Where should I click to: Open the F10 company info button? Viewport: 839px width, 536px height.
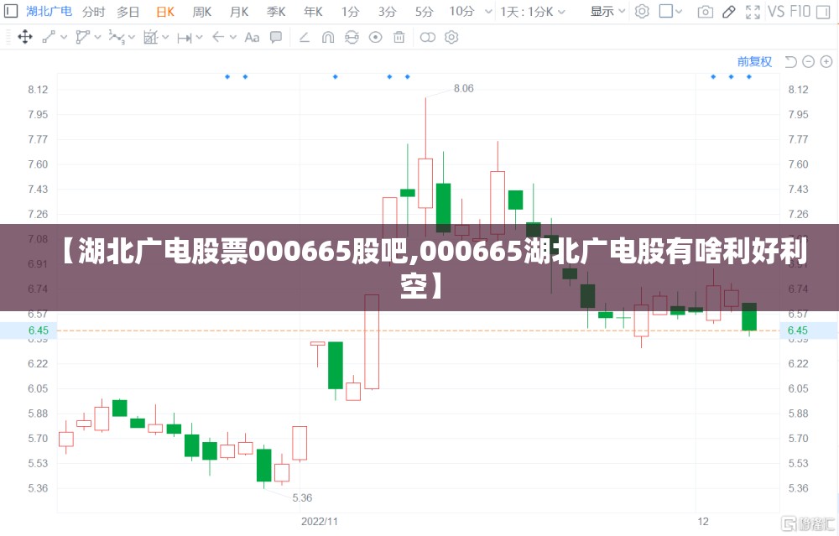point(800,11)
